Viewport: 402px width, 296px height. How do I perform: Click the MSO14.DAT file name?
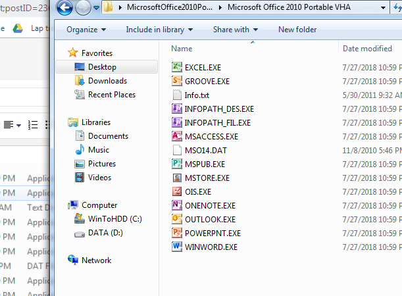206,151
